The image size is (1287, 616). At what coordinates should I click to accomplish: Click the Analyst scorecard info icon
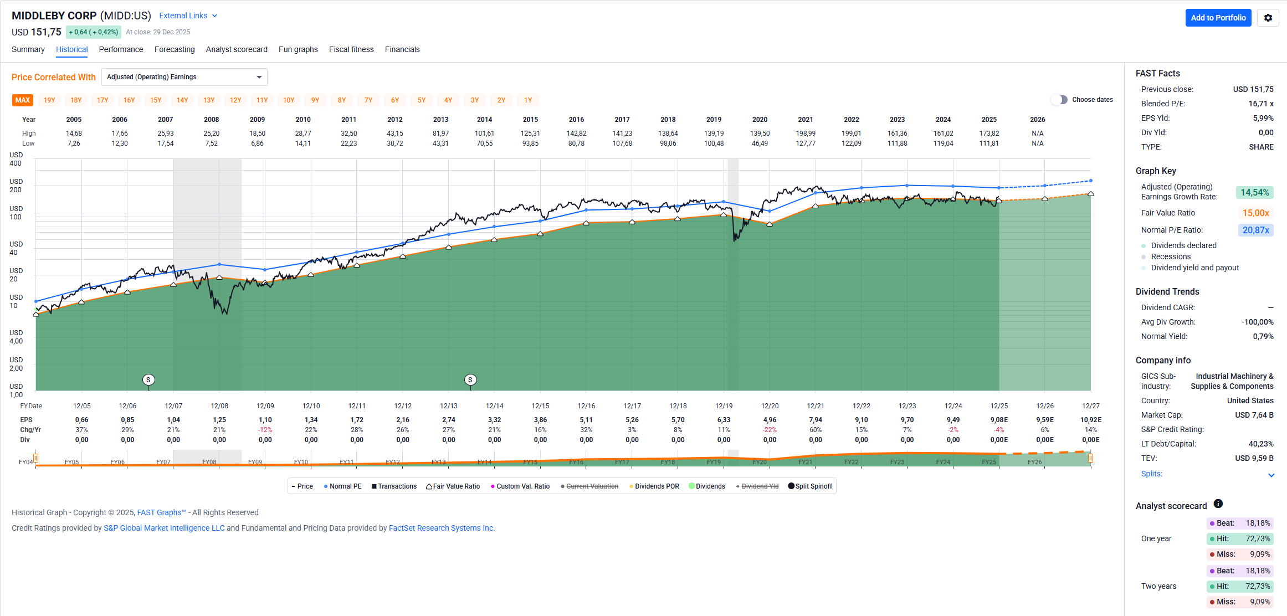(x=1218, y=504)
